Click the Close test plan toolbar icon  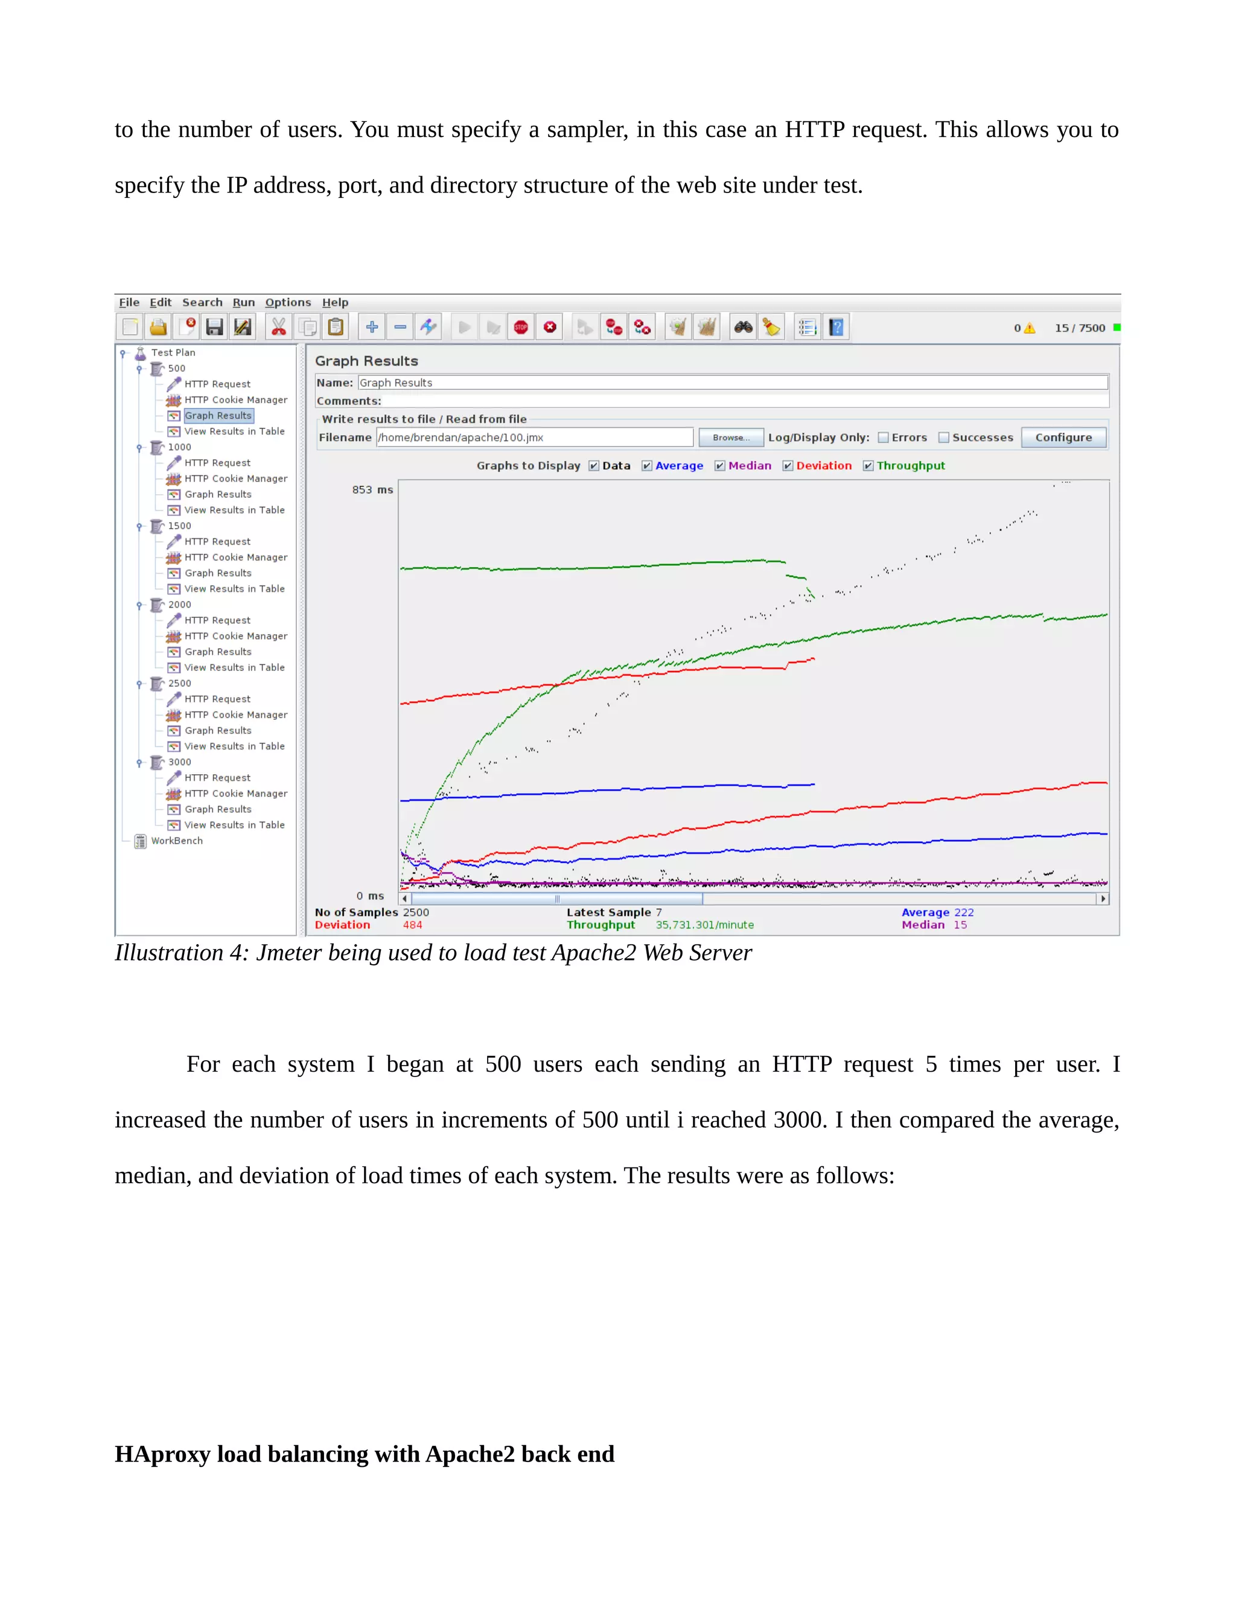186,327
